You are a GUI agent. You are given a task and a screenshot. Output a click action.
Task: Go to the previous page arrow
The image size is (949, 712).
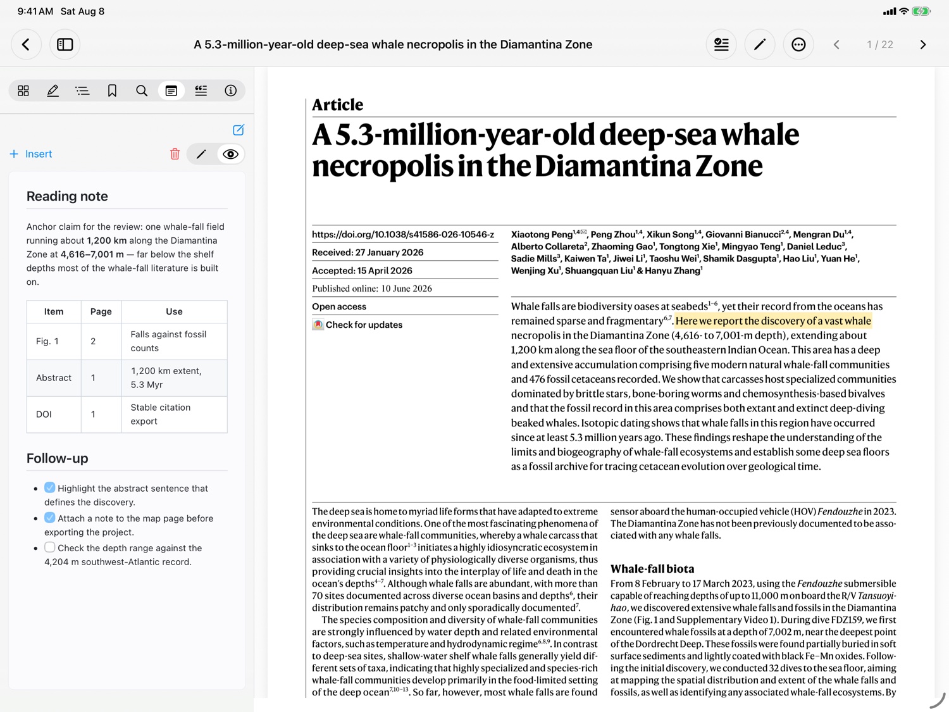[836, 44]
